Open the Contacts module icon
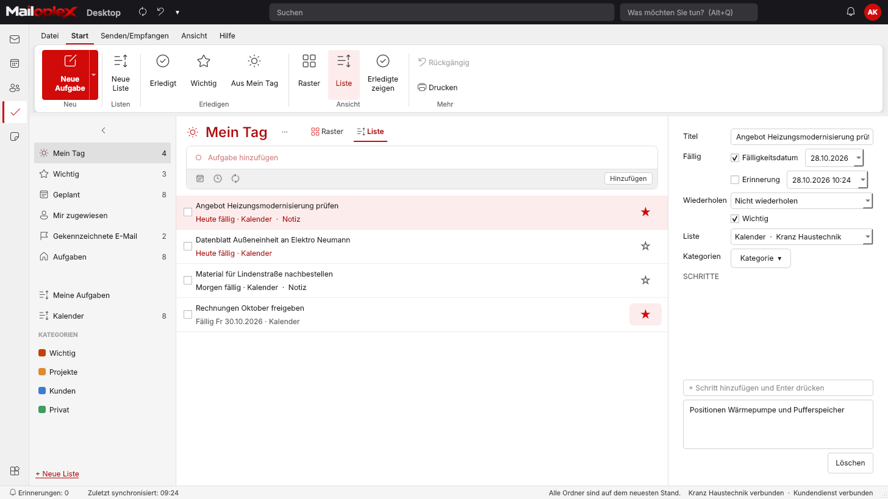 coord(15,88)
